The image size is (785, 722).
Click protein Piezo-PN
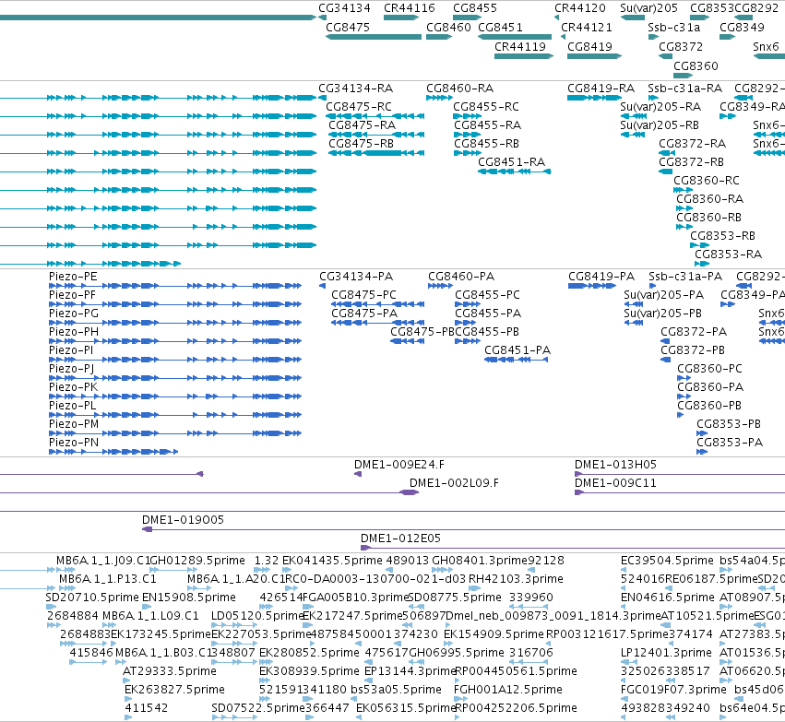[x=74, y=443]
